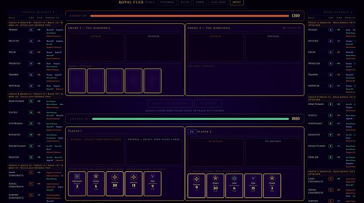Image resolution: width=364 pixels, height=203 pixels.
Task: Select Player 2's snowflake card valued 6
Action: click(234, 186)
